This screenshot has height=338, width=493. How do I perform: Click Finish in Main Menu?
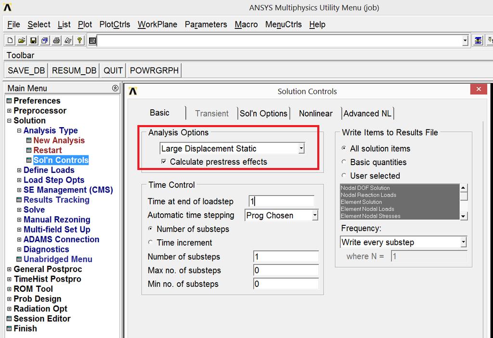(x=25, y=328)
